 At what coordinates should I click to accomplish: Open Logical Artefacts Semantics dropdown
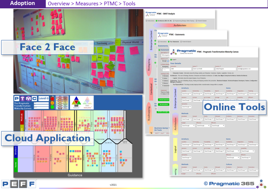[186, 158]
